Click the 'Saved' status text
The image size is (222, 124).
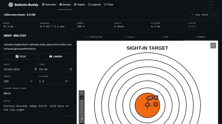point(192,26)
